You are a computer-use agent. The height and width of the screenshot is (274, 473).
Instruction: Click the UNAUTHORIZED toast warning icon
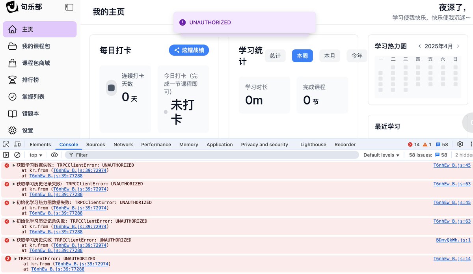(182, 22)
